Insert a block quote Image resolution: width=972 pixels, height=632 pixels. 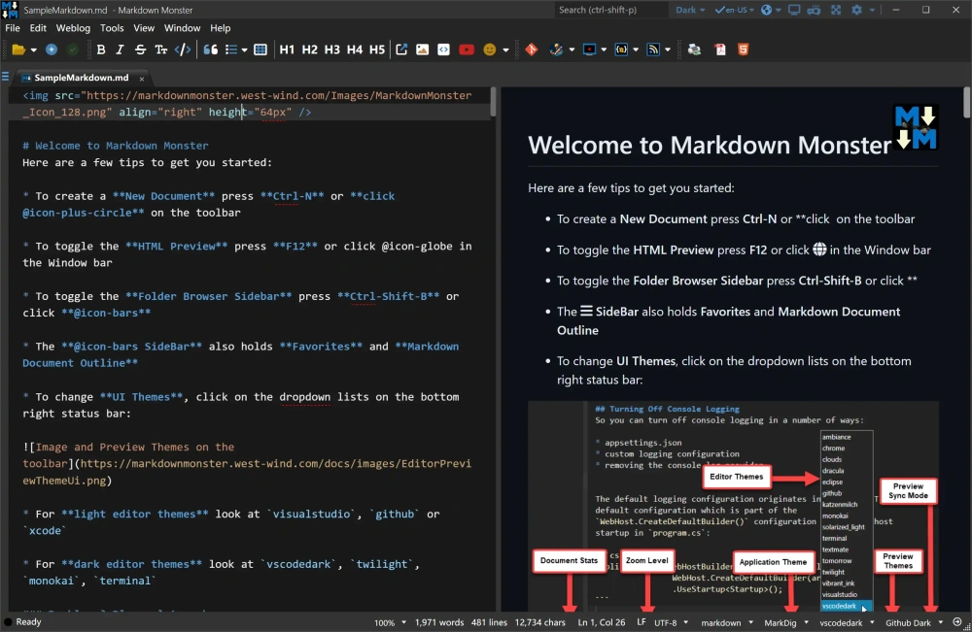[x=211, y=50]
